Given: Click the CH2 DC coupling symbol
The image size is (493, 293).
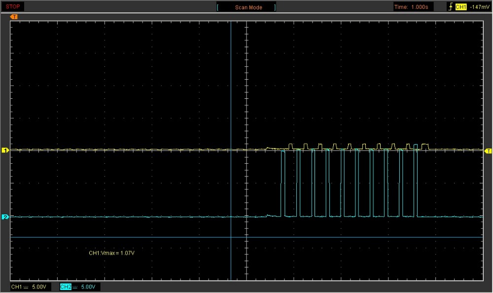Looking at the screenshot, I should click(x=75, y=287).
